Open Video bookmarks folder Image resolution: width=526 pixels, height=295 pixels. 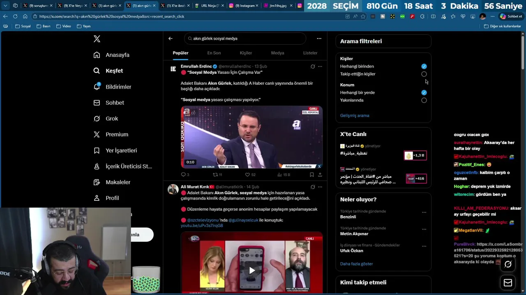[x=64, y=26]
